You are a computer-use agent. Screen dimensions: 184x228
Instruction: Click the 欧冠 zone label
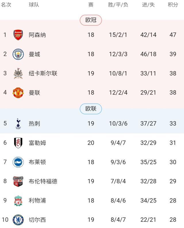coord(91,20)
